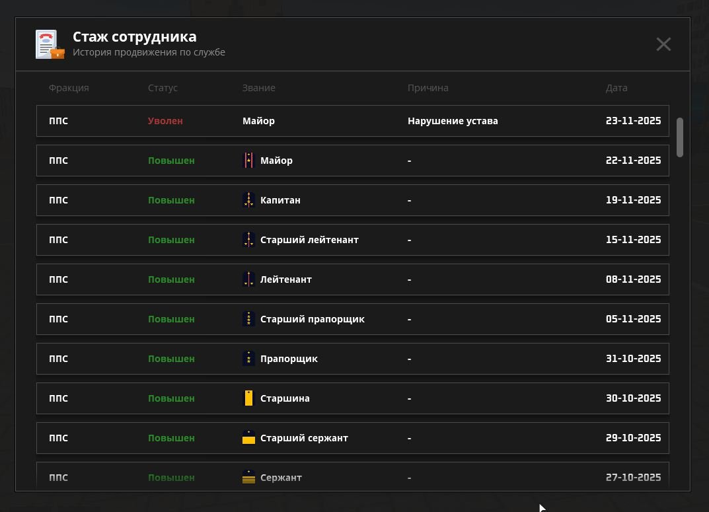The height and width of the screenshot is (512, 709).
Task: Close the Стаж сотрудника window
Action: click(663, 44)
